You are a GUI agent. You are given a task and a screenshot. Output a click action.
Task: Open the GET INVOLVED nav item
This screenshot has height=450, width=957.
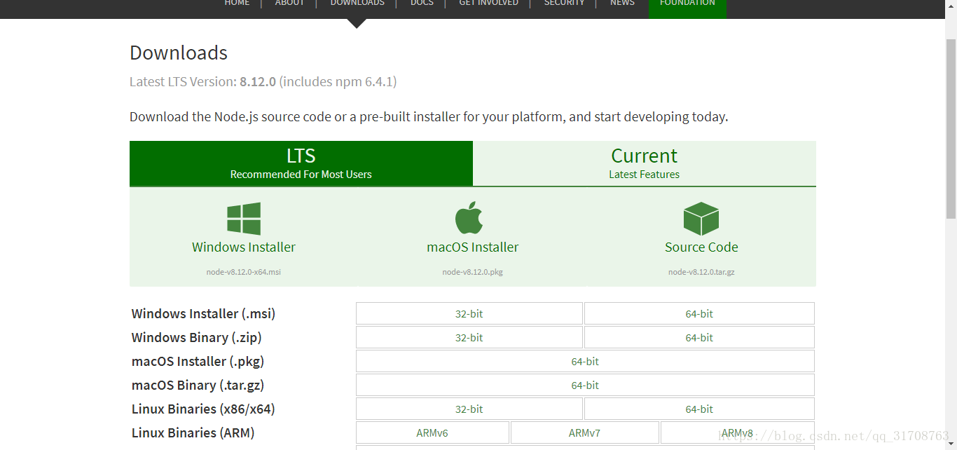click(488, 3)
